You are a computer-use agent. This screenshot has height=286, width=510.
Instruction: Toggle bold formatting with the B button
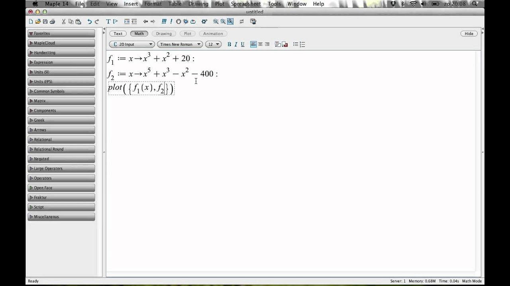[x=229, y=44]
